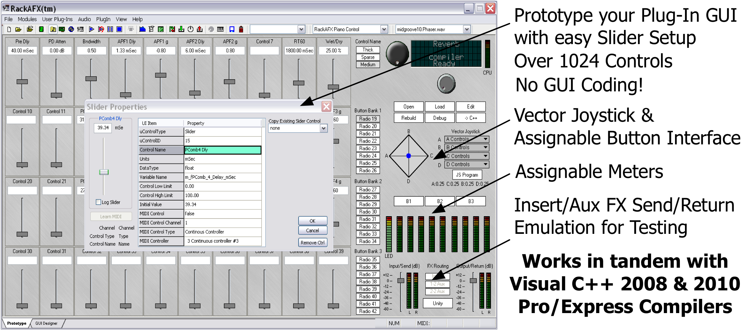This screenshot has height=330, width=745.
Task: Click the Remove Ctrl button
Action: point(313,243)
